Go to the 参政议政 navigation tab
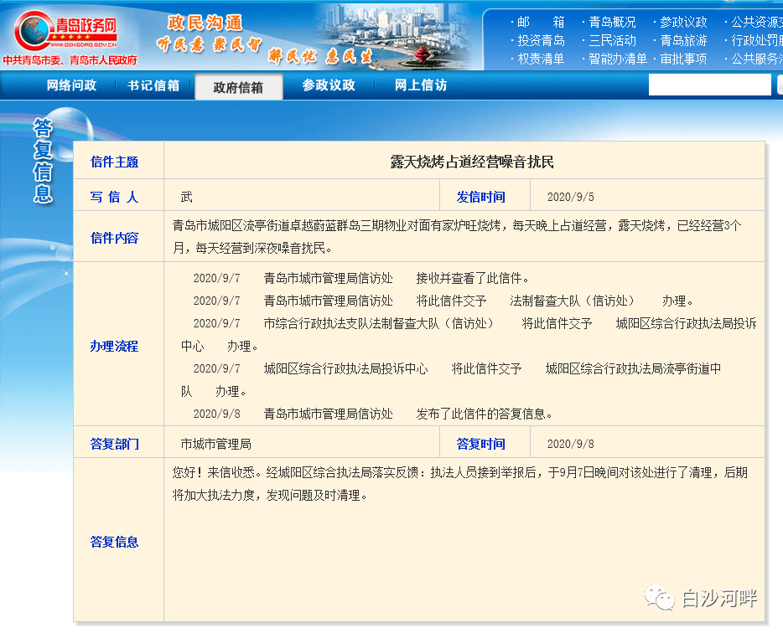The height and width of the screenshot is (633, 783). [329, 85]
